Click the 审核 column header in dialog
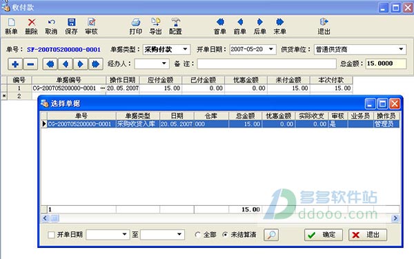 click(x=337, y=116)
